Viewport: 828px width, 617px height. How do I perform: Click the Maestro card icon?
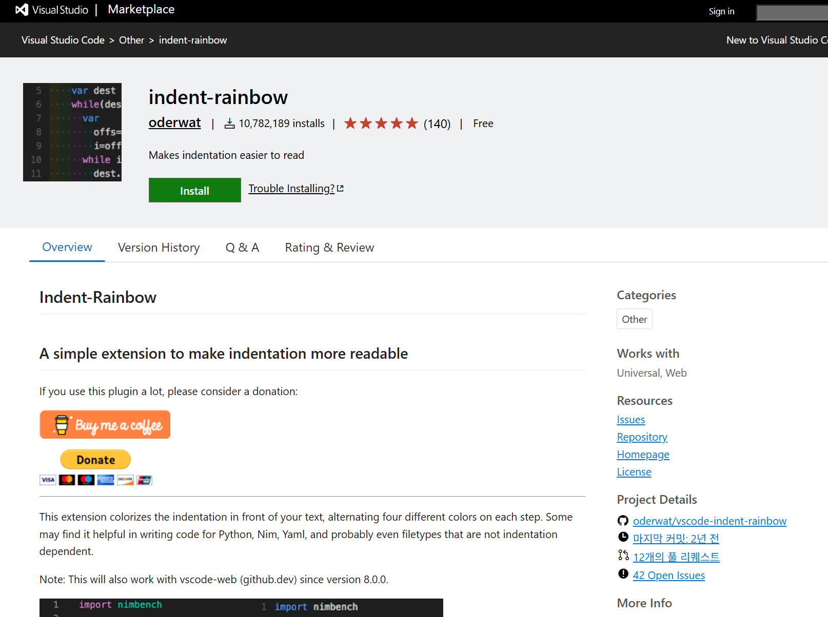[x=86, y=480]
